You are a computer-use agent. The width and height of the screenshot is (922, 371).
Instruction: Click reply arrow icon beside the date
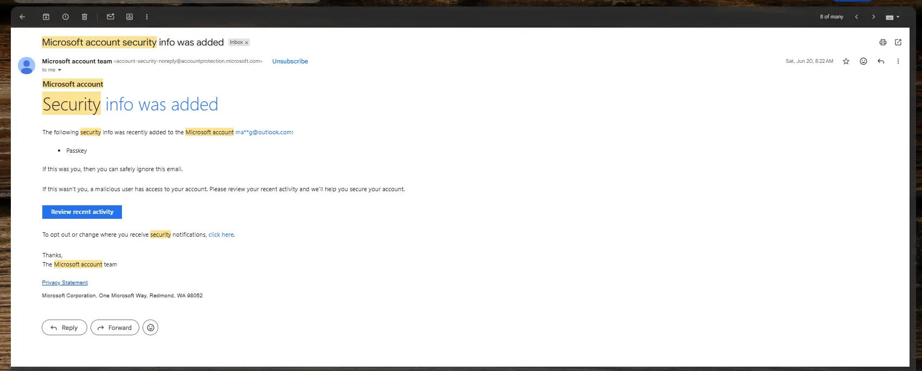881,61
